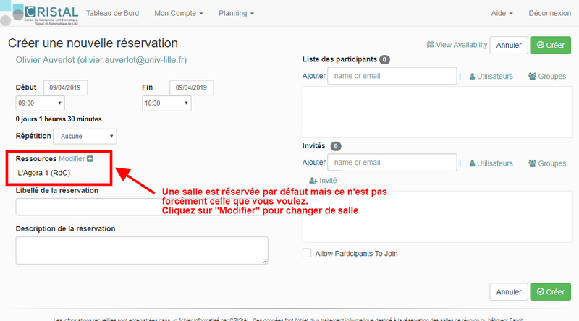Click the Invité add-guest icon

point(313,180)
